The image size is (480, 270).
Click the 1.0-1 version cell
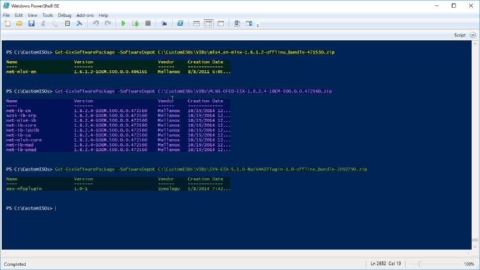[x=81, y=188]
